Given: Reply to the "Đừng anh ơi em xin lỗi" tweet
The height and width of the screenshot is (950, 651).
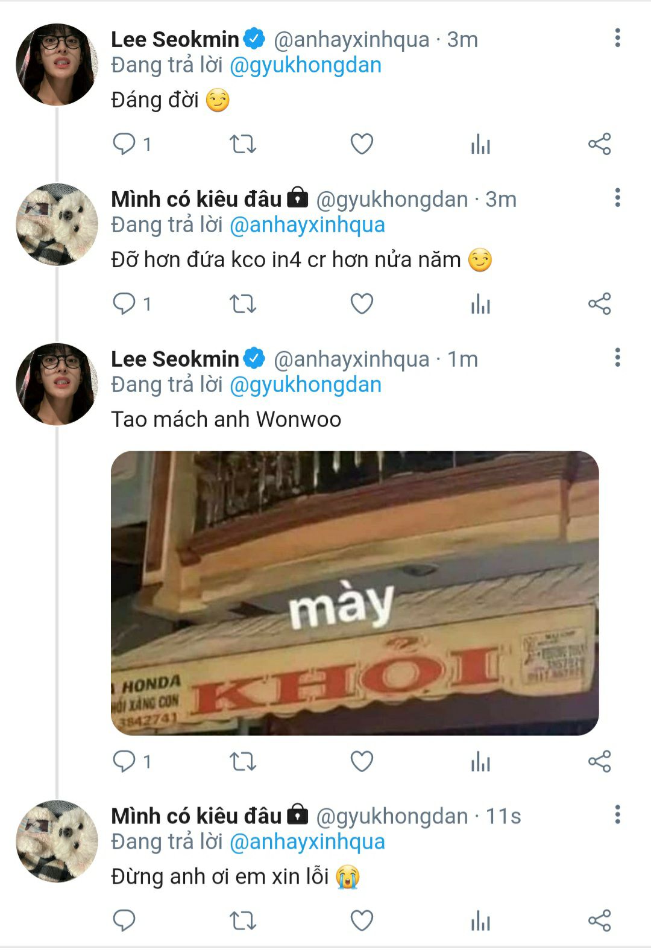Looking at the screenshot, I should click(x=124, y=921).
